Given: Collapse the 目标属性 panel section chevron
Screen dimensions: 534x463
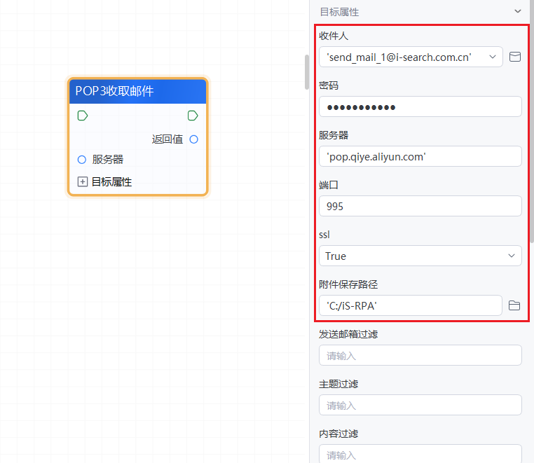Looking at the screenshot, I should point(518,11).
